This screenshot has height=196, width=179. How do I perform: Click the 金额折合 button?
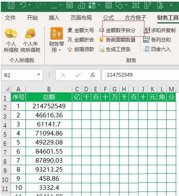[80, 40]
